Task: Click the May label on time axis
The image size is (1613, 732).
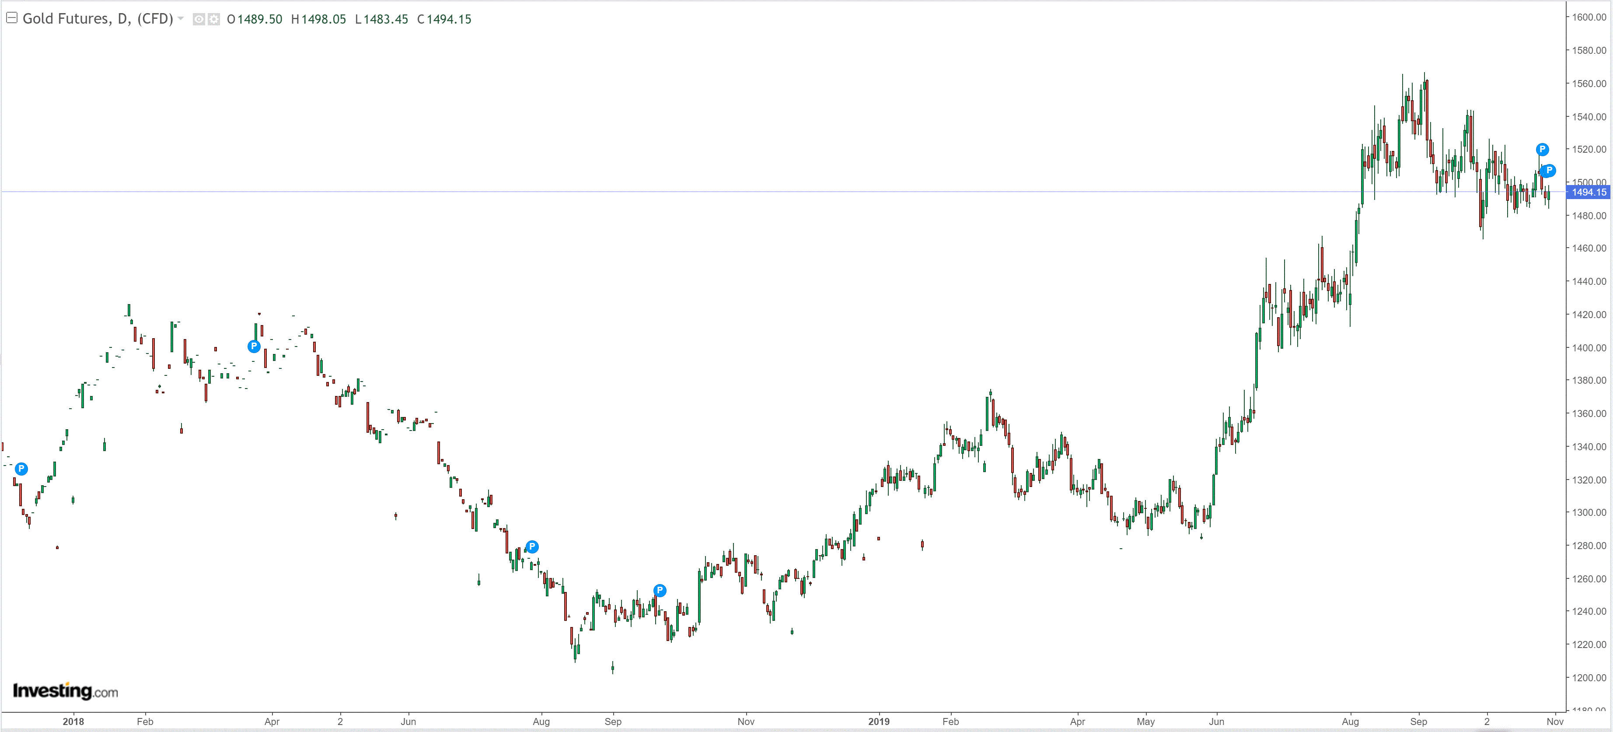Action: [x=1145, y=721]
